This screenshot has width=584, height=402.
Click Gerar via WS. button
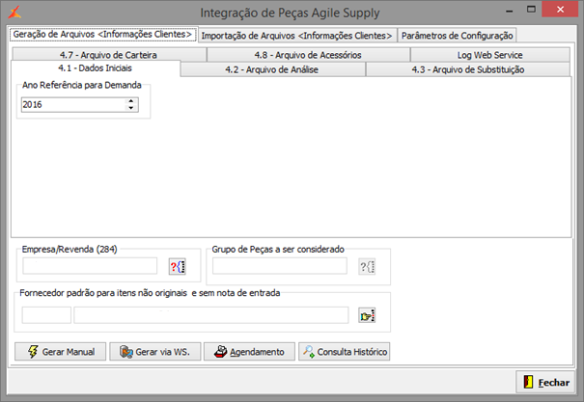pyautogui.click(x=155, y=352)
